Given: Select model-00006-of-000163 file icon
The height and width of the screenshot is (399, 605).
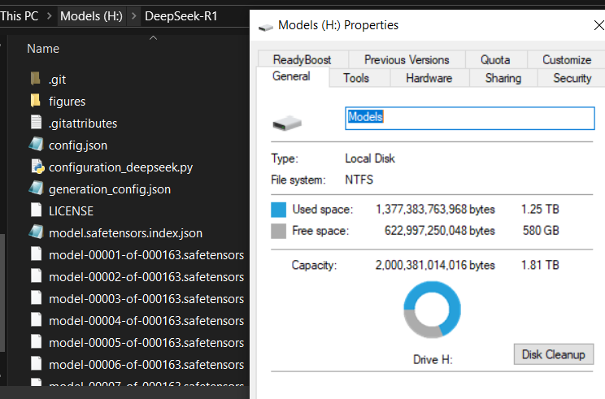Looking at the screenshot, I should (x=37, y=364).
